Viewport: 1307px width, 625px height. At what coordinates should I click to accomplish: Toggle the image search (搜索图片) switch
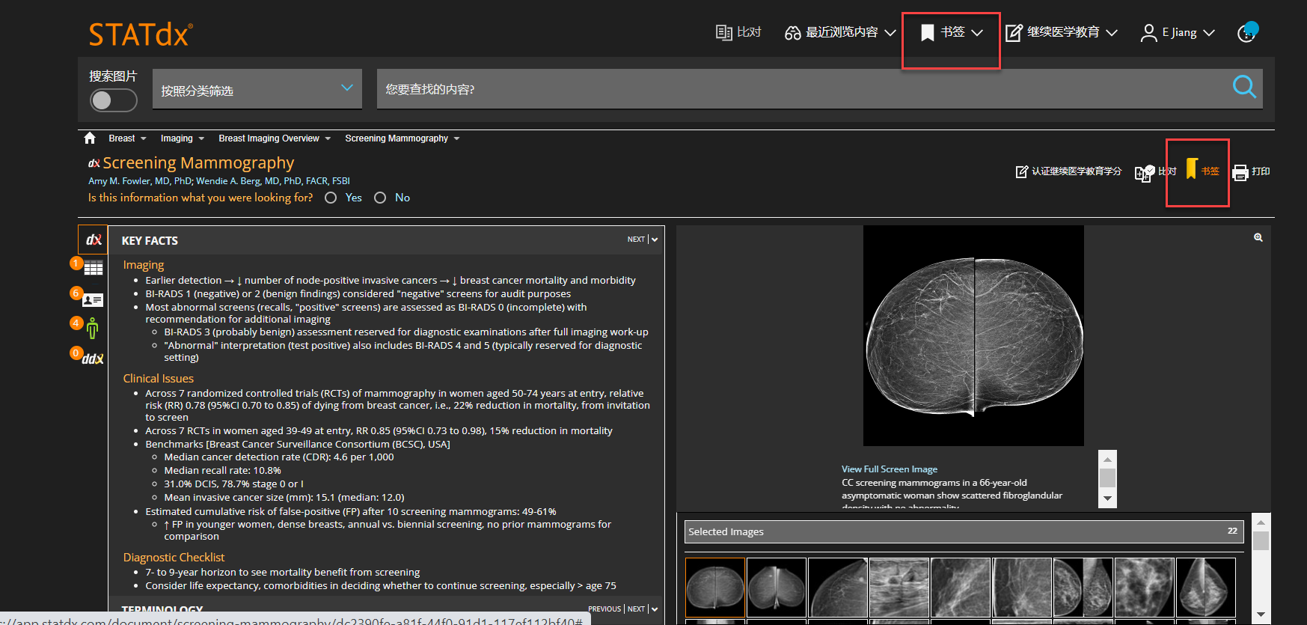click(x=113, y=100)
